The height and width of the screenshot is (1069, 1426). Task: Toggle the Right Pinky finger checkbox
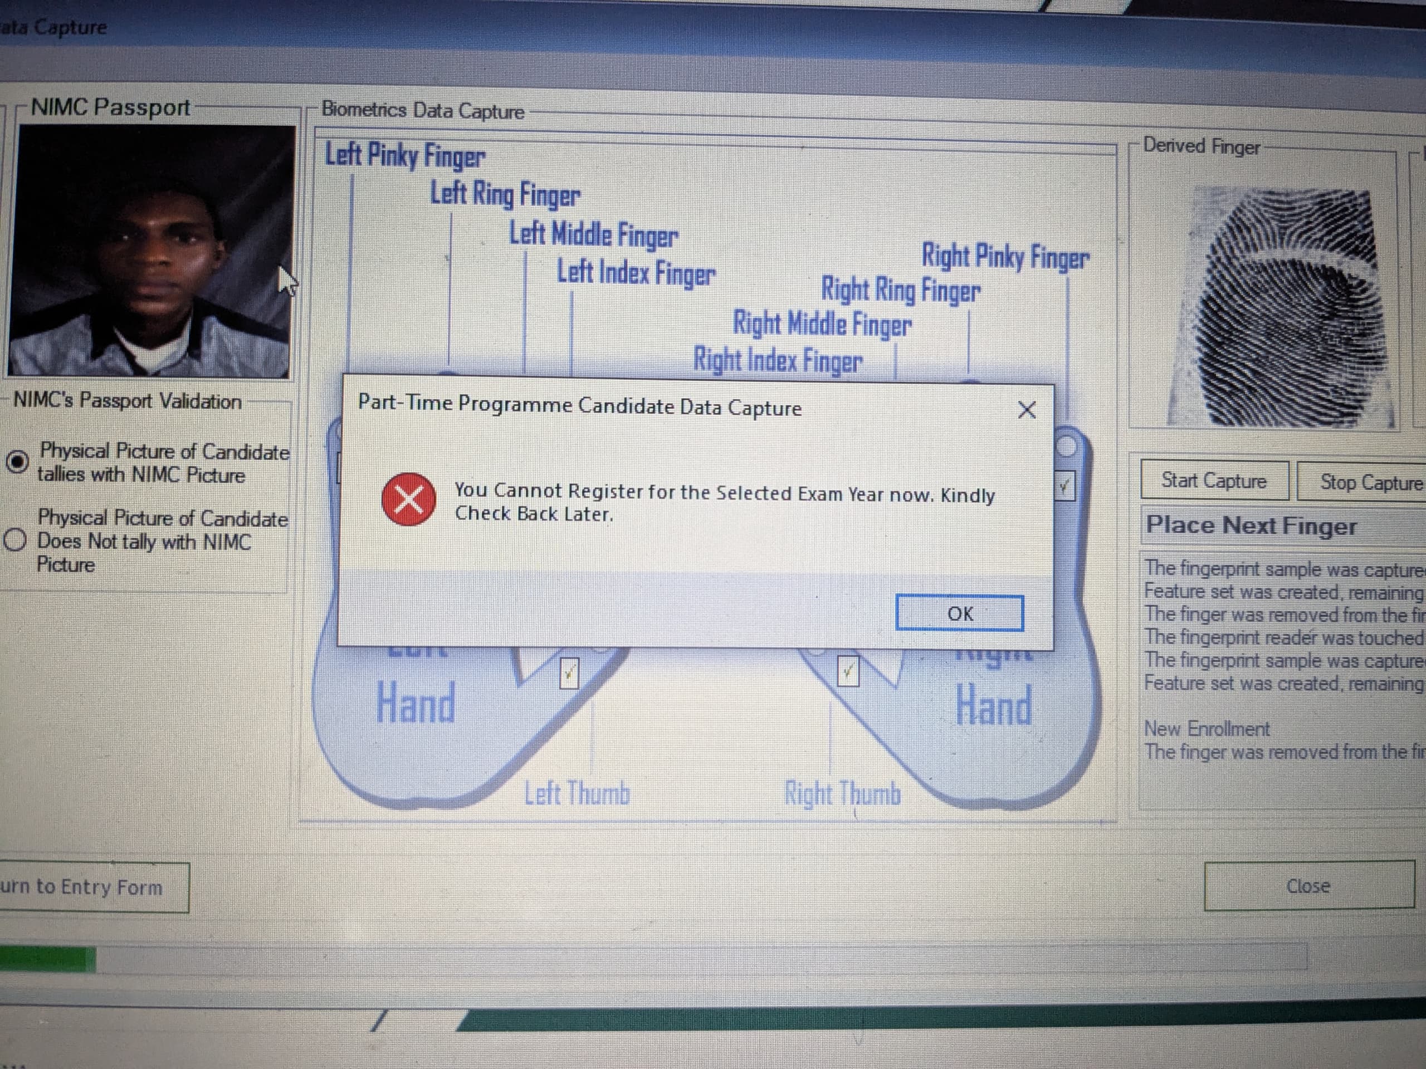(x=1064, y=487)
